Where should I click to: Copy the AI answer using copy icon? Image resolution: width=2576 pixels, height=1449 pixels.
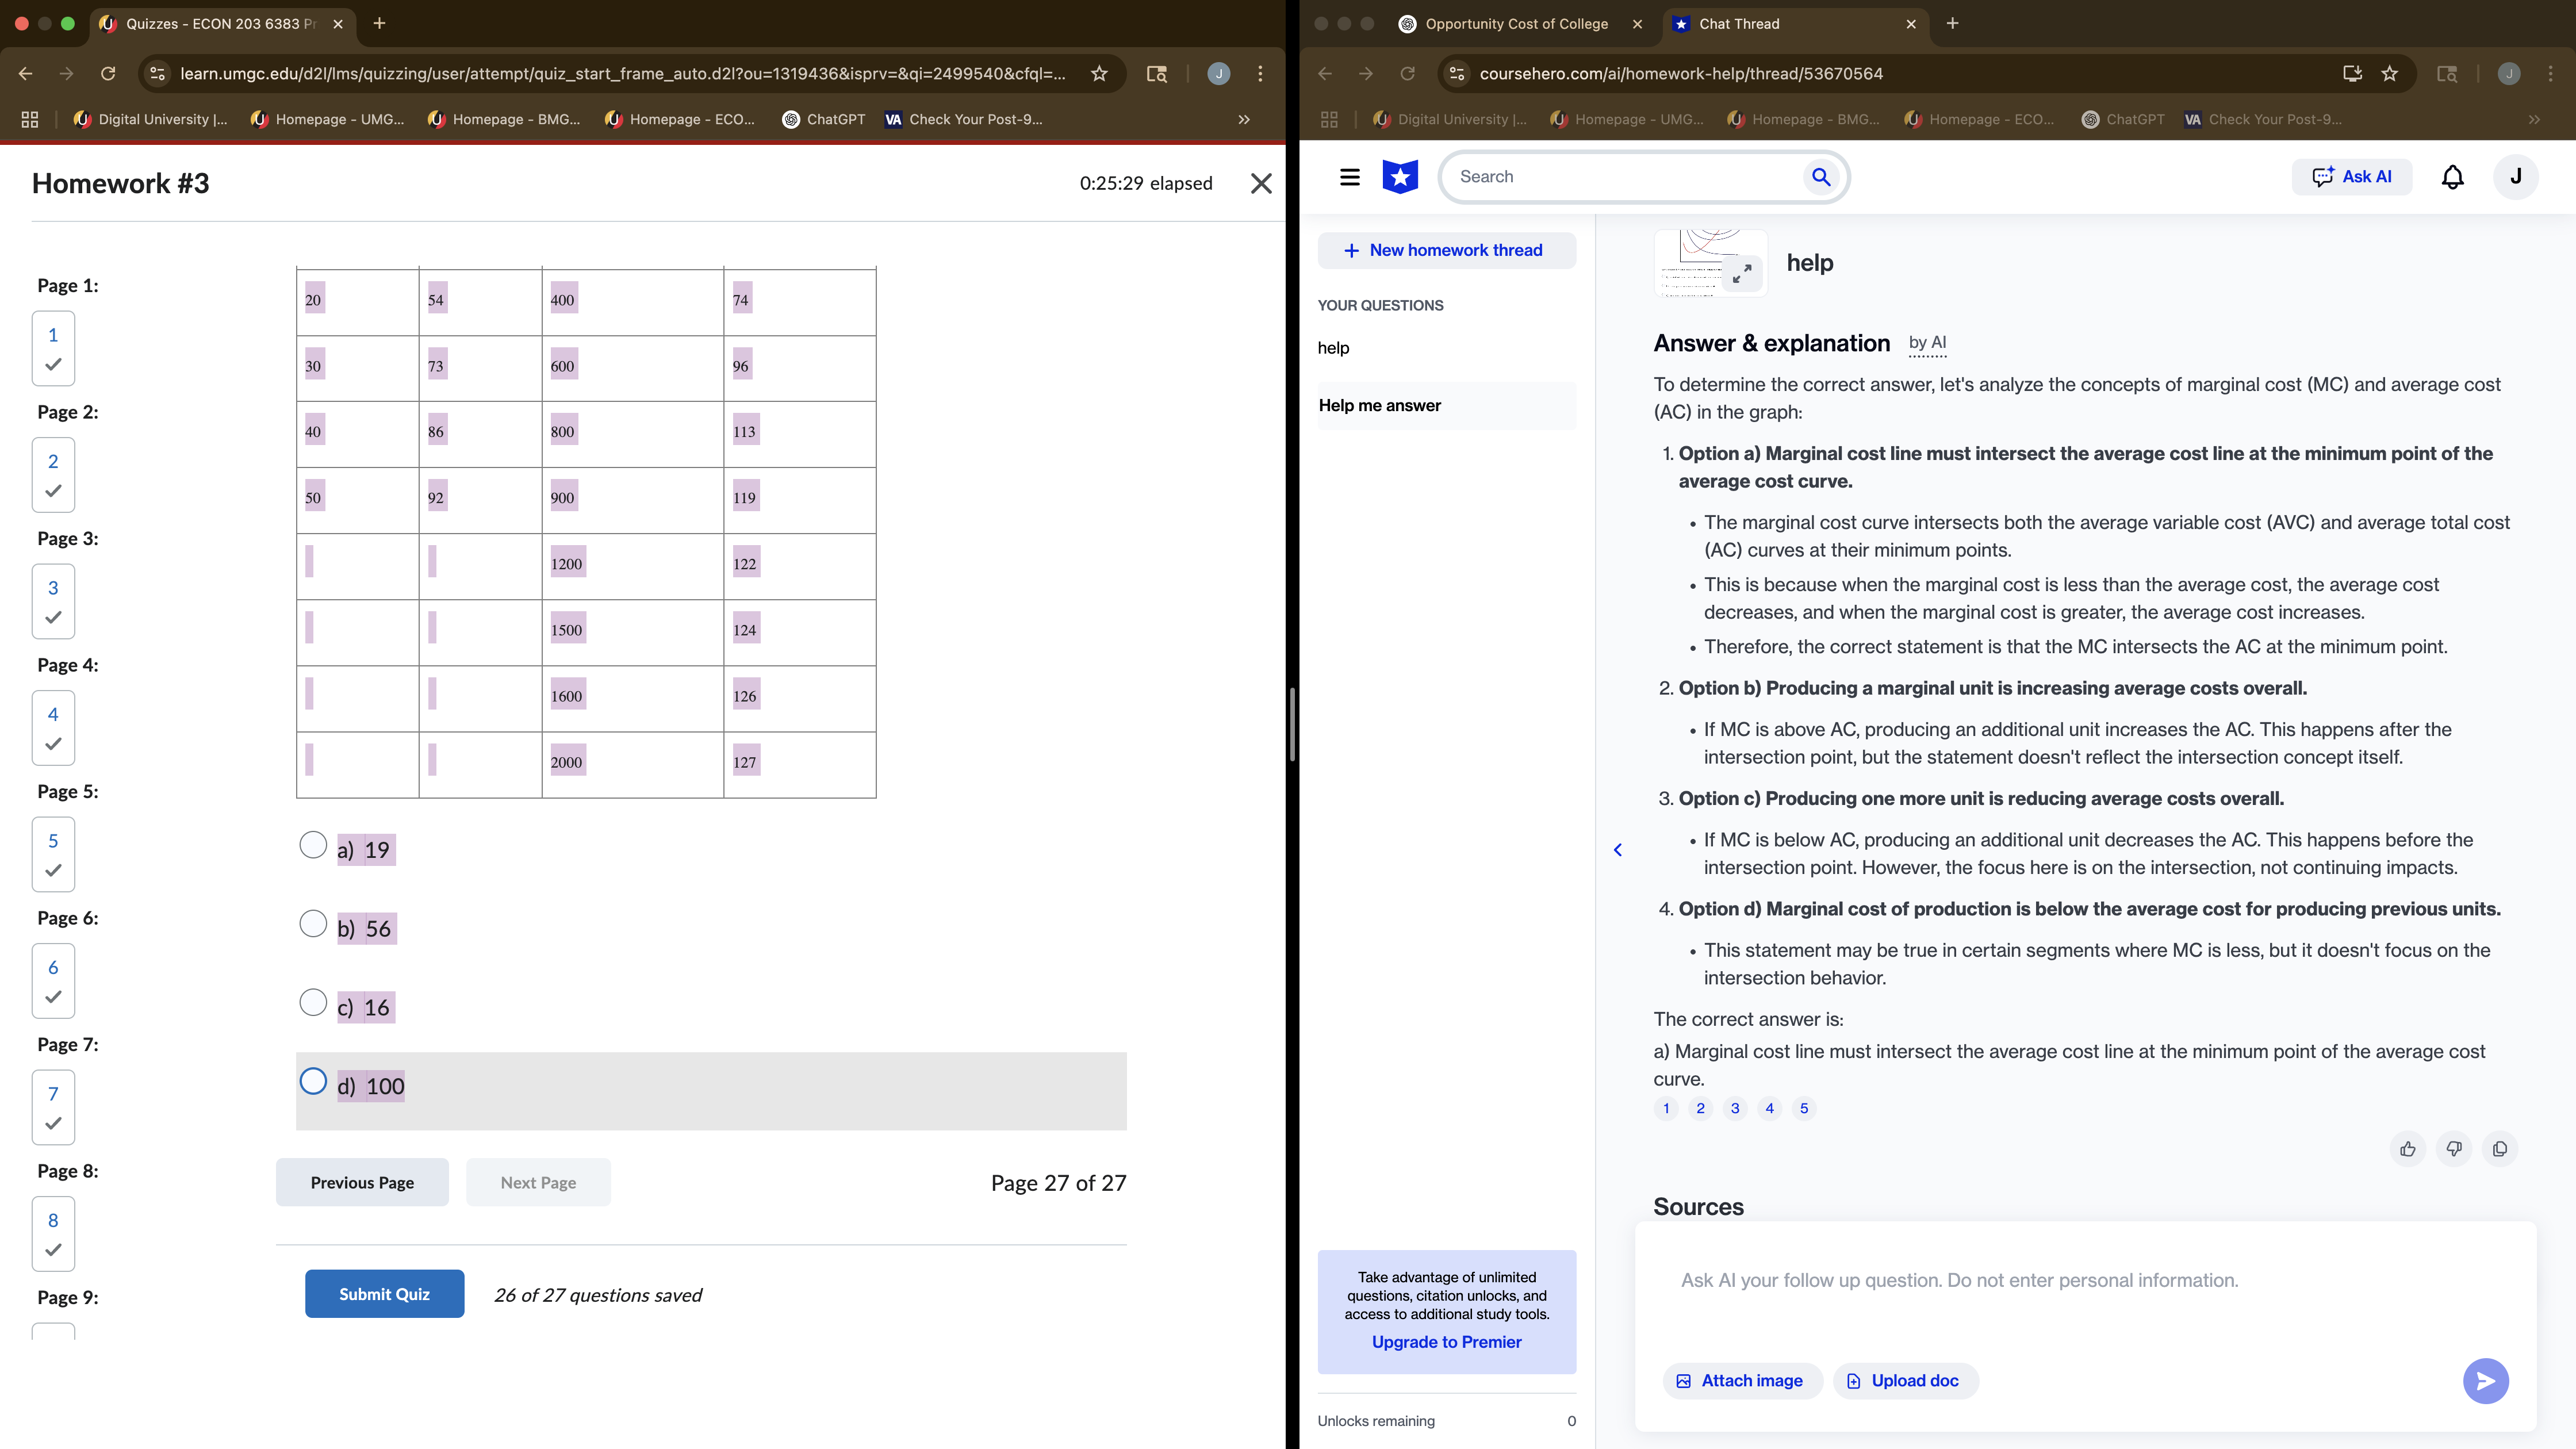(2501, 1149)
